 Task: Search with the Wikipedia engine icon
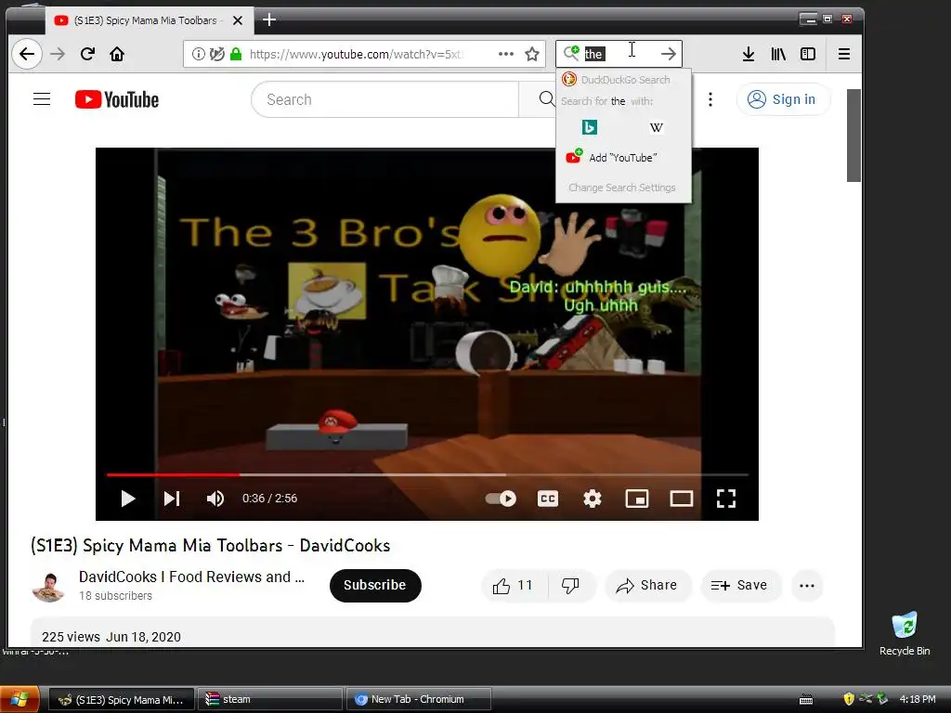[x=657, y=127]
